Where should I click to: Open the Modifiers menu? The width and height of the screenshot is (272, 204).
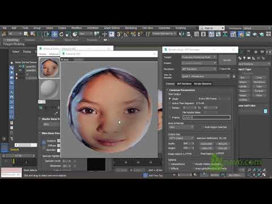[76, 28]
